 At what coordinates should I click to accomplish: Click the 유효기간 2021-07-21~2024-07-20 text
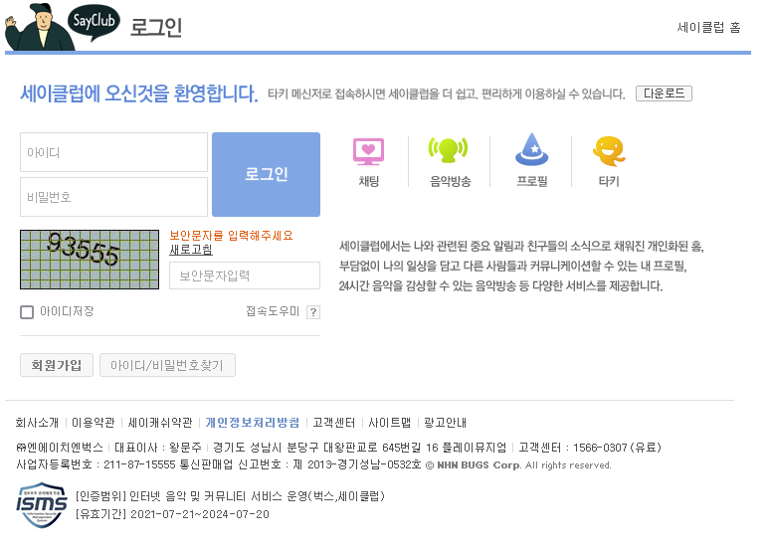[172, 514]
